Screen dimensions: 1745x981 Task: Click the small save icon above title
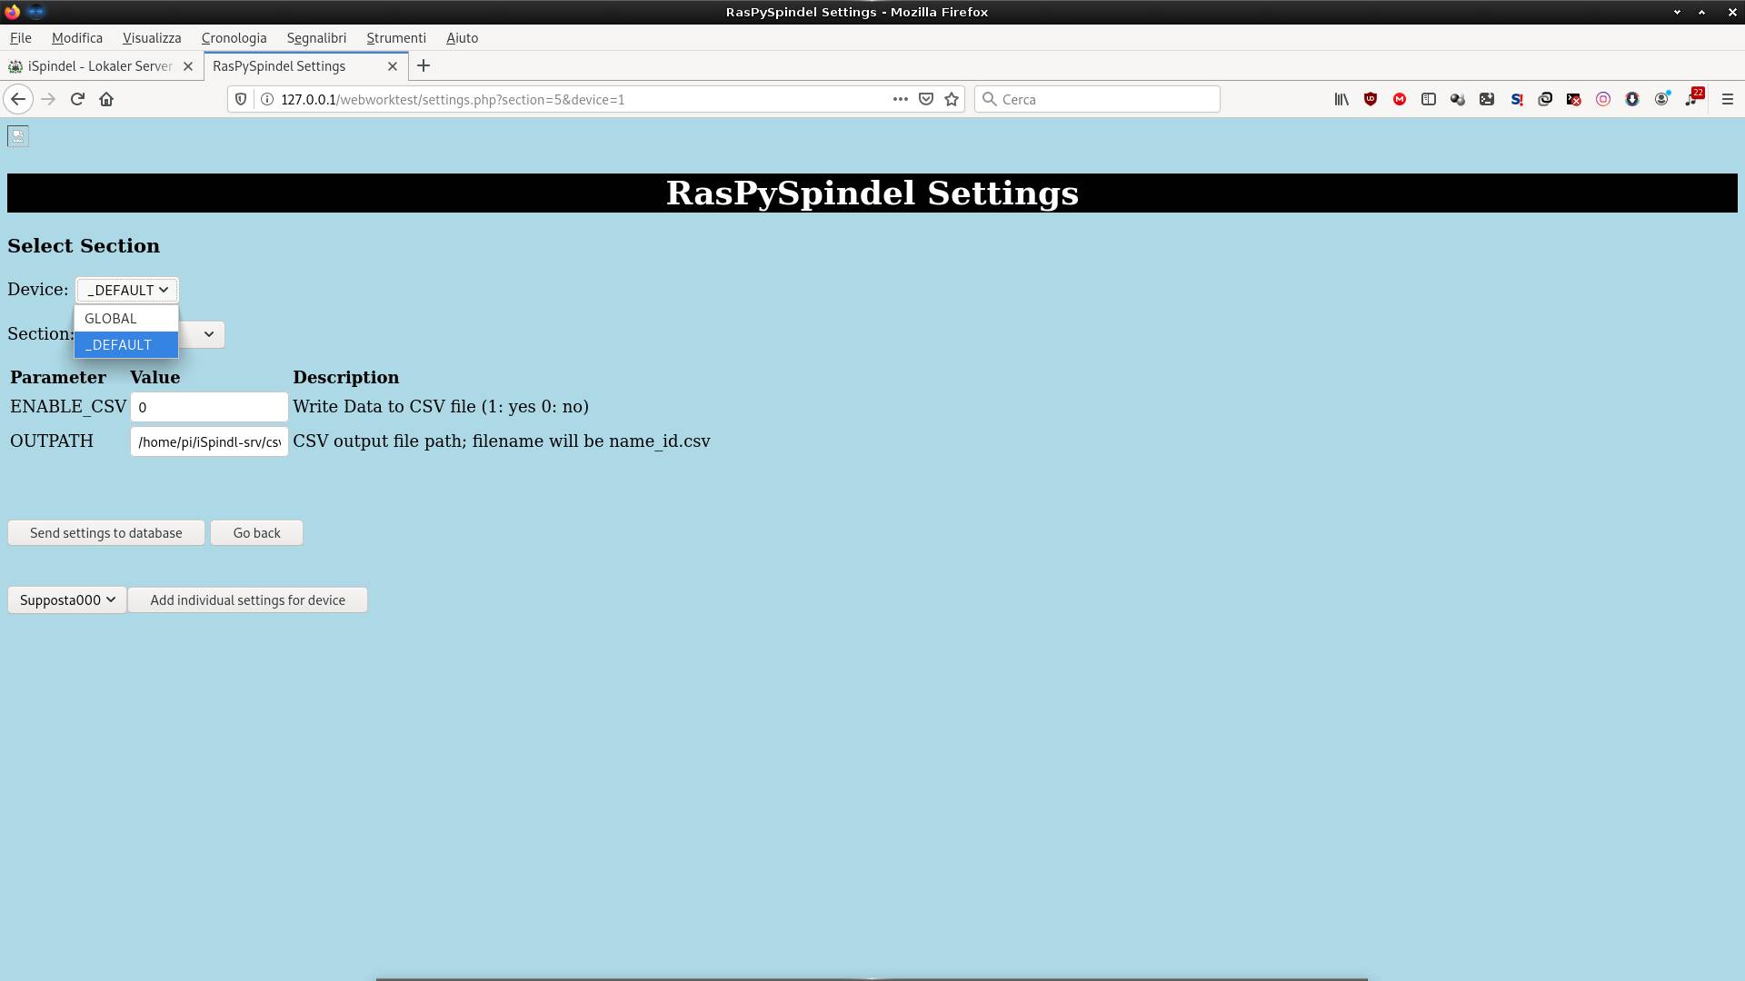coord(18,136)
